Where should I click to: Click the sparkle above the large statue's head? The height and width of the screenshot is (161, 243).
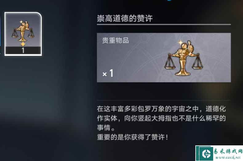point(180,43)
